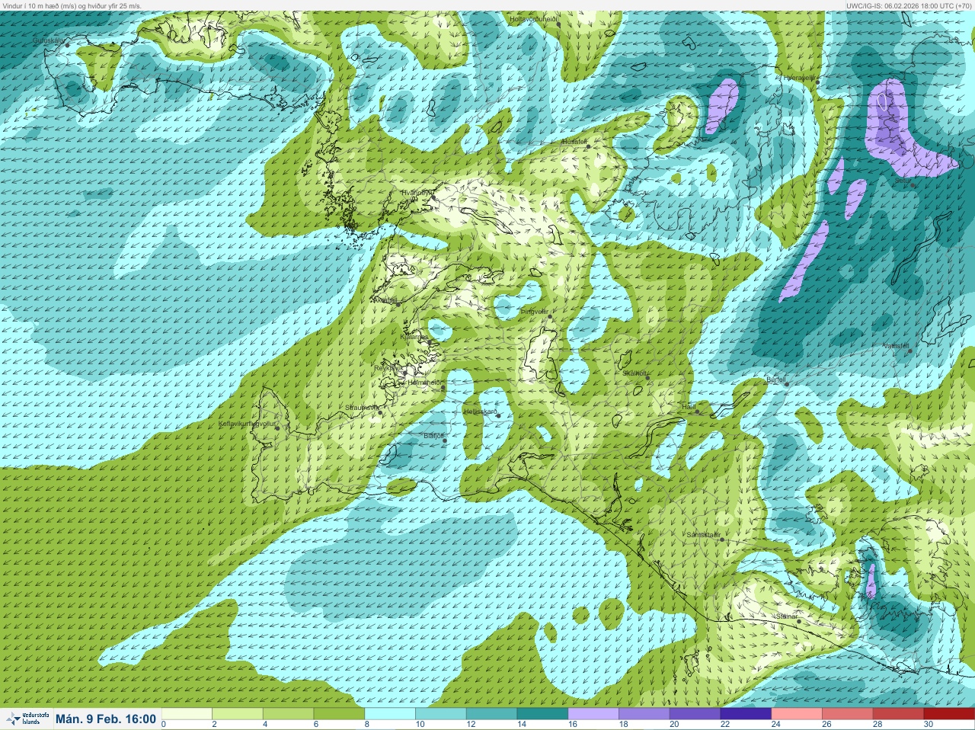Select the Kjalarnes station label
The image size is (975, 730).
tap(414, 336)
